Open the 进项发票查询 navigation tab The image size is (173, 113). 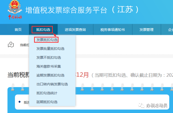pyautogui.click(x=75, y=29)
